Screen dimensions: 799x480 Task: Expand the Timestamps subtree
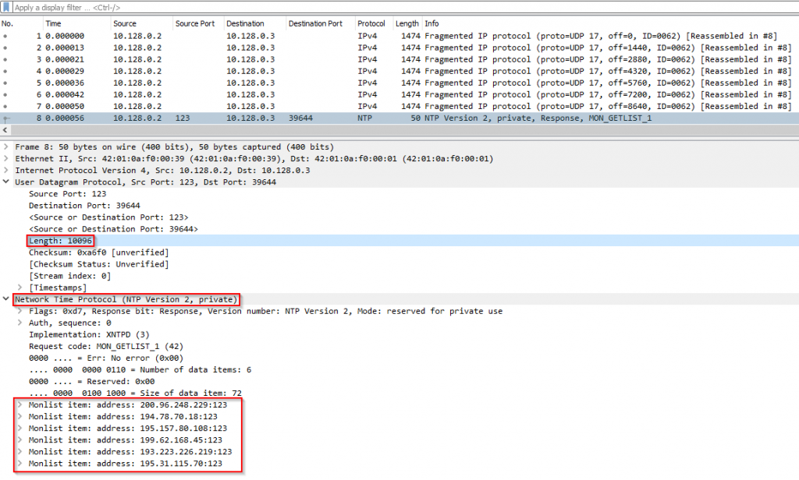click(20, 287)
